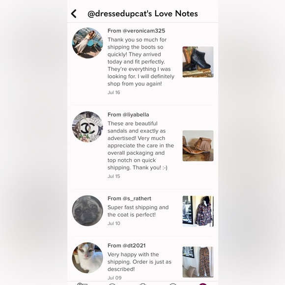285x285 pixels.
Task: Select the "Super fast shipping" love note
Action: pyautogui.click(x=138, y=211)
